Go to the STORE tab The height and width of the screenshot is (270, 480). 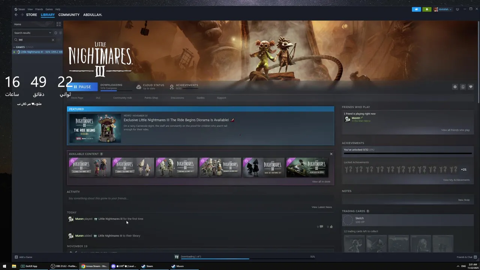coord(31,15)
